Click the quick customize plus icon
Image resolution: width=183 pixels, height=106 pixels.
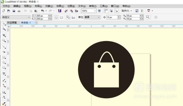coord(156,17)
